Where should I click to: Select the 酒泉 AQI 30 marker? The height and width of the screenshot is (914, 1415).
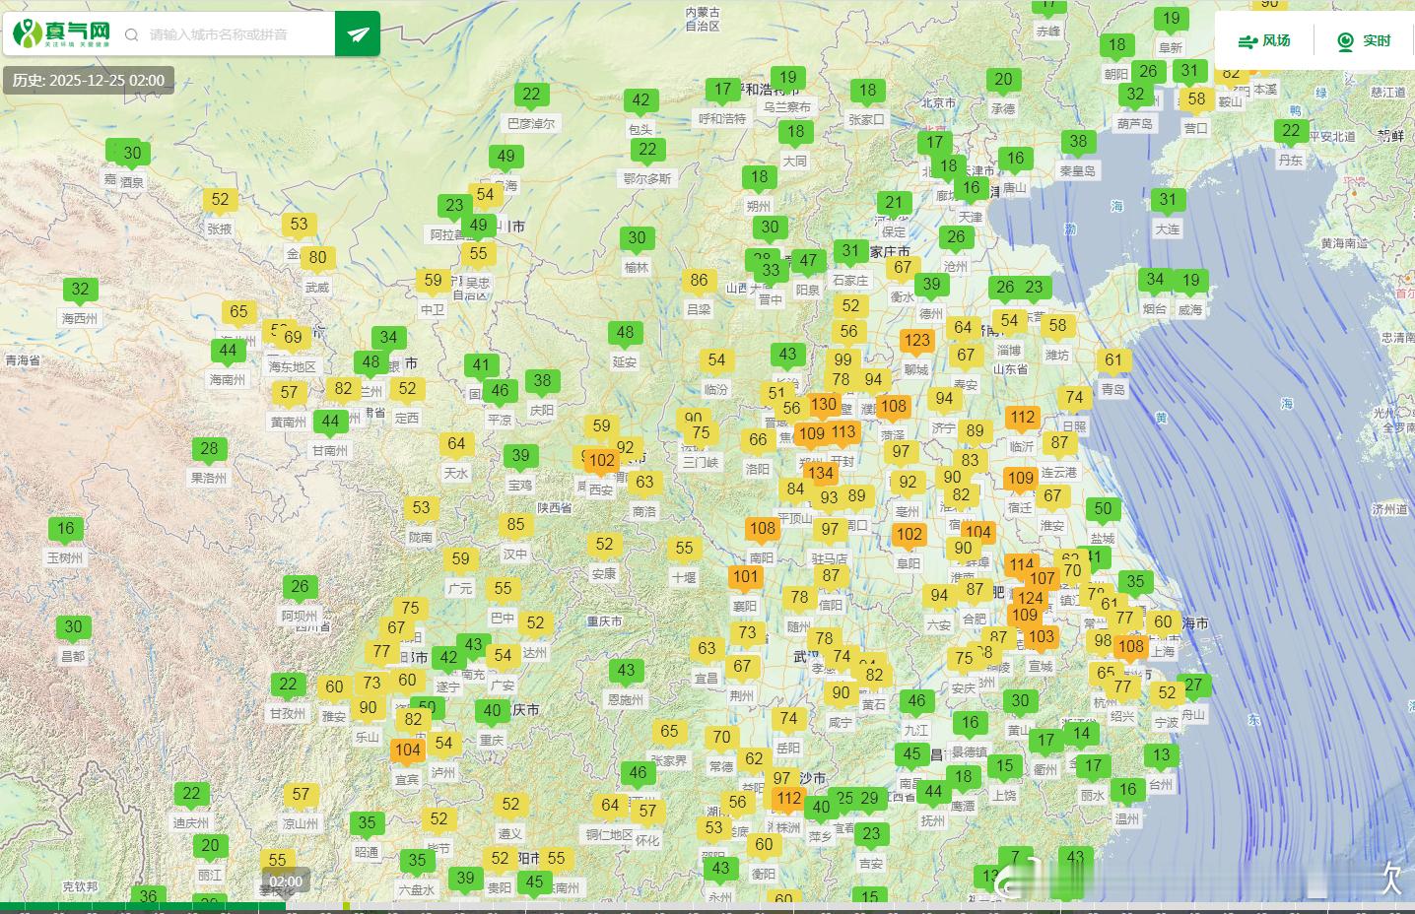pos(132,155)
